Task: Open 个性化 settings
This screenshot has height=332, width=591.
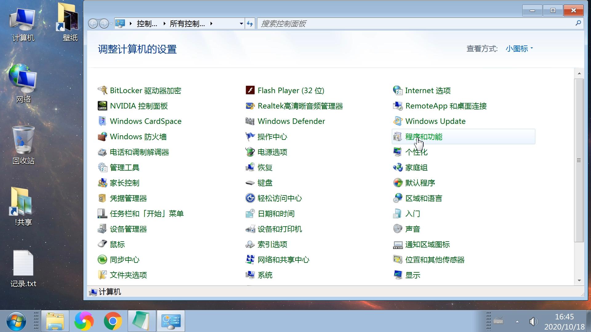Action: pos(416,152)
